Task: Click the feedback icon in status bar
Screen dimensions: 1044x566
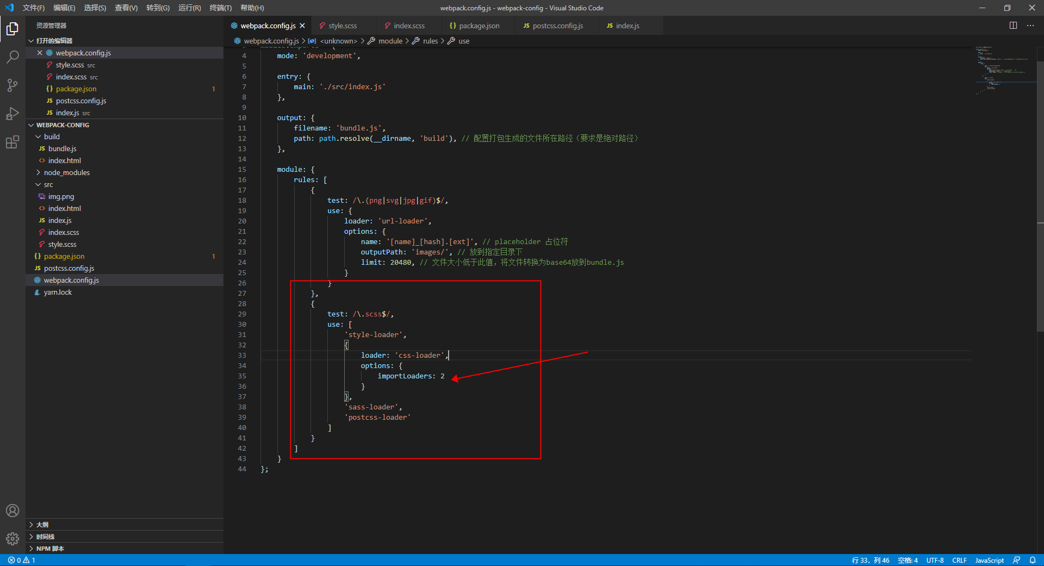Action: tap(1016, 560)
